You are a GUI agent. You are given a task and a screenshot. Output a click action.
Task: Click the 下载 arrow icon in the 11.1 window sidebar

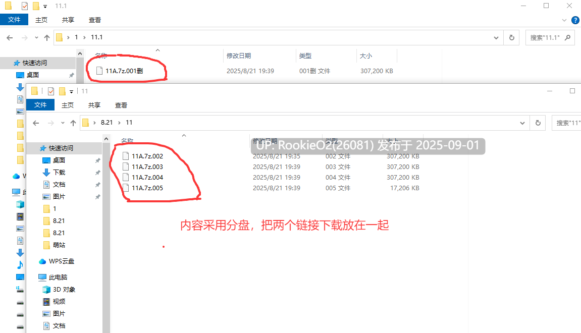point(20,87)
